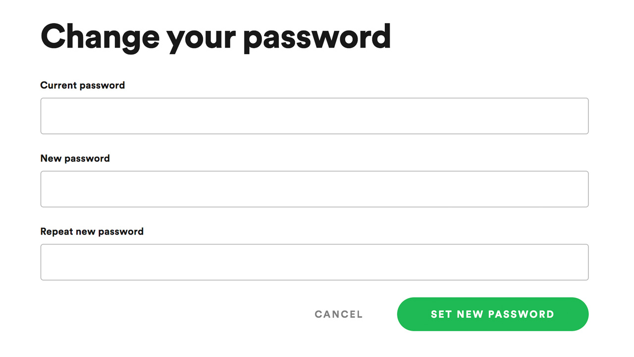Place cursor in the first password box
634x357 pixels.
(x=314, y=116)
